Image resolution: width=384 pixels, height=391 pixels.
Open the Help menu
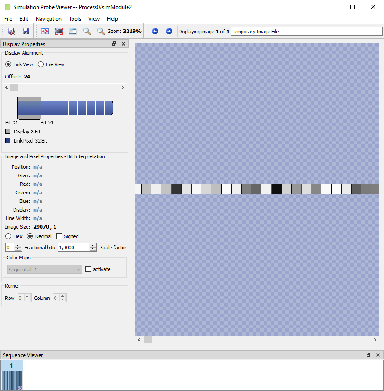pyautogui.click(x=112, y=19)
